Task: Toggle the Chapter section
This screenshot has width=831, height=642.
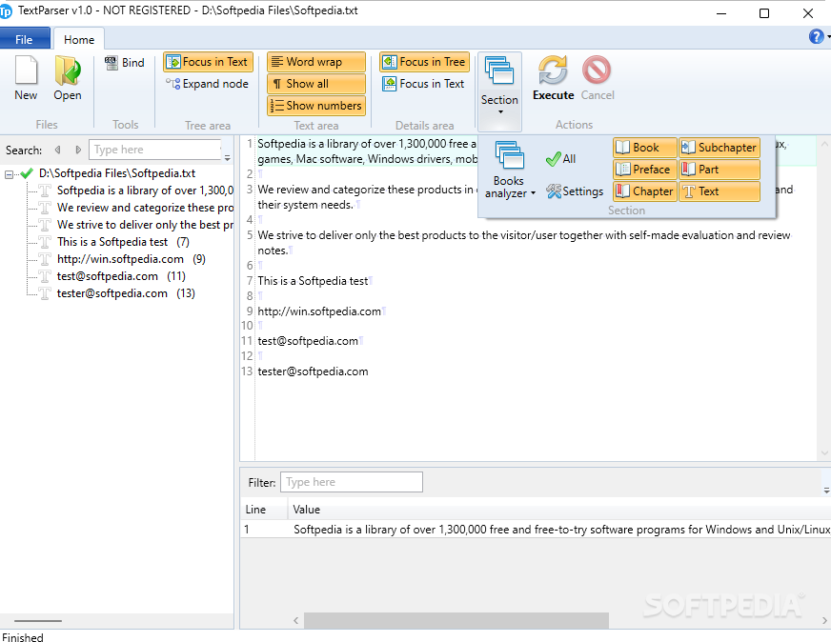Action: click(x=645, y=191)
